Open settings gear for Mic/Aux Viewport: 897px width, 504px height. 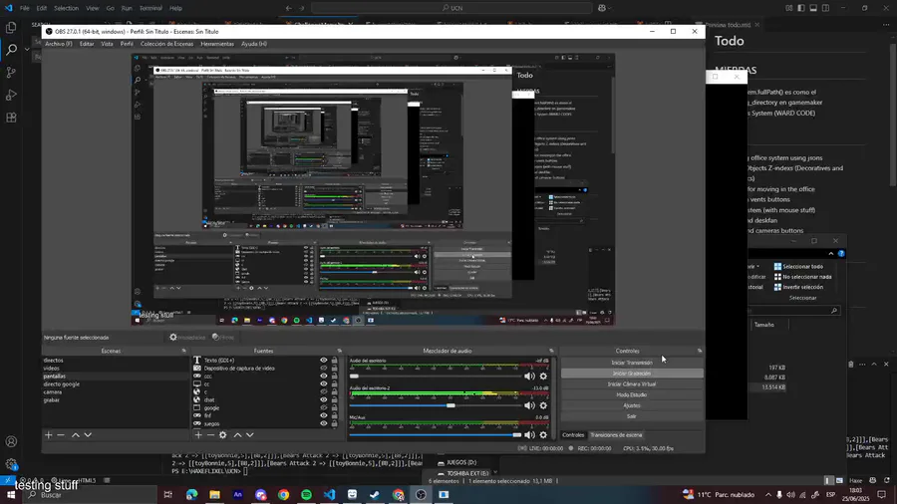(543, 435)
